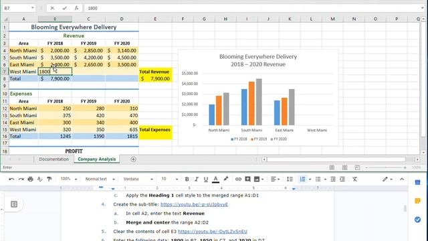Toggle italic formatting in Docs
Screen dimensions: 428x241
196,179
